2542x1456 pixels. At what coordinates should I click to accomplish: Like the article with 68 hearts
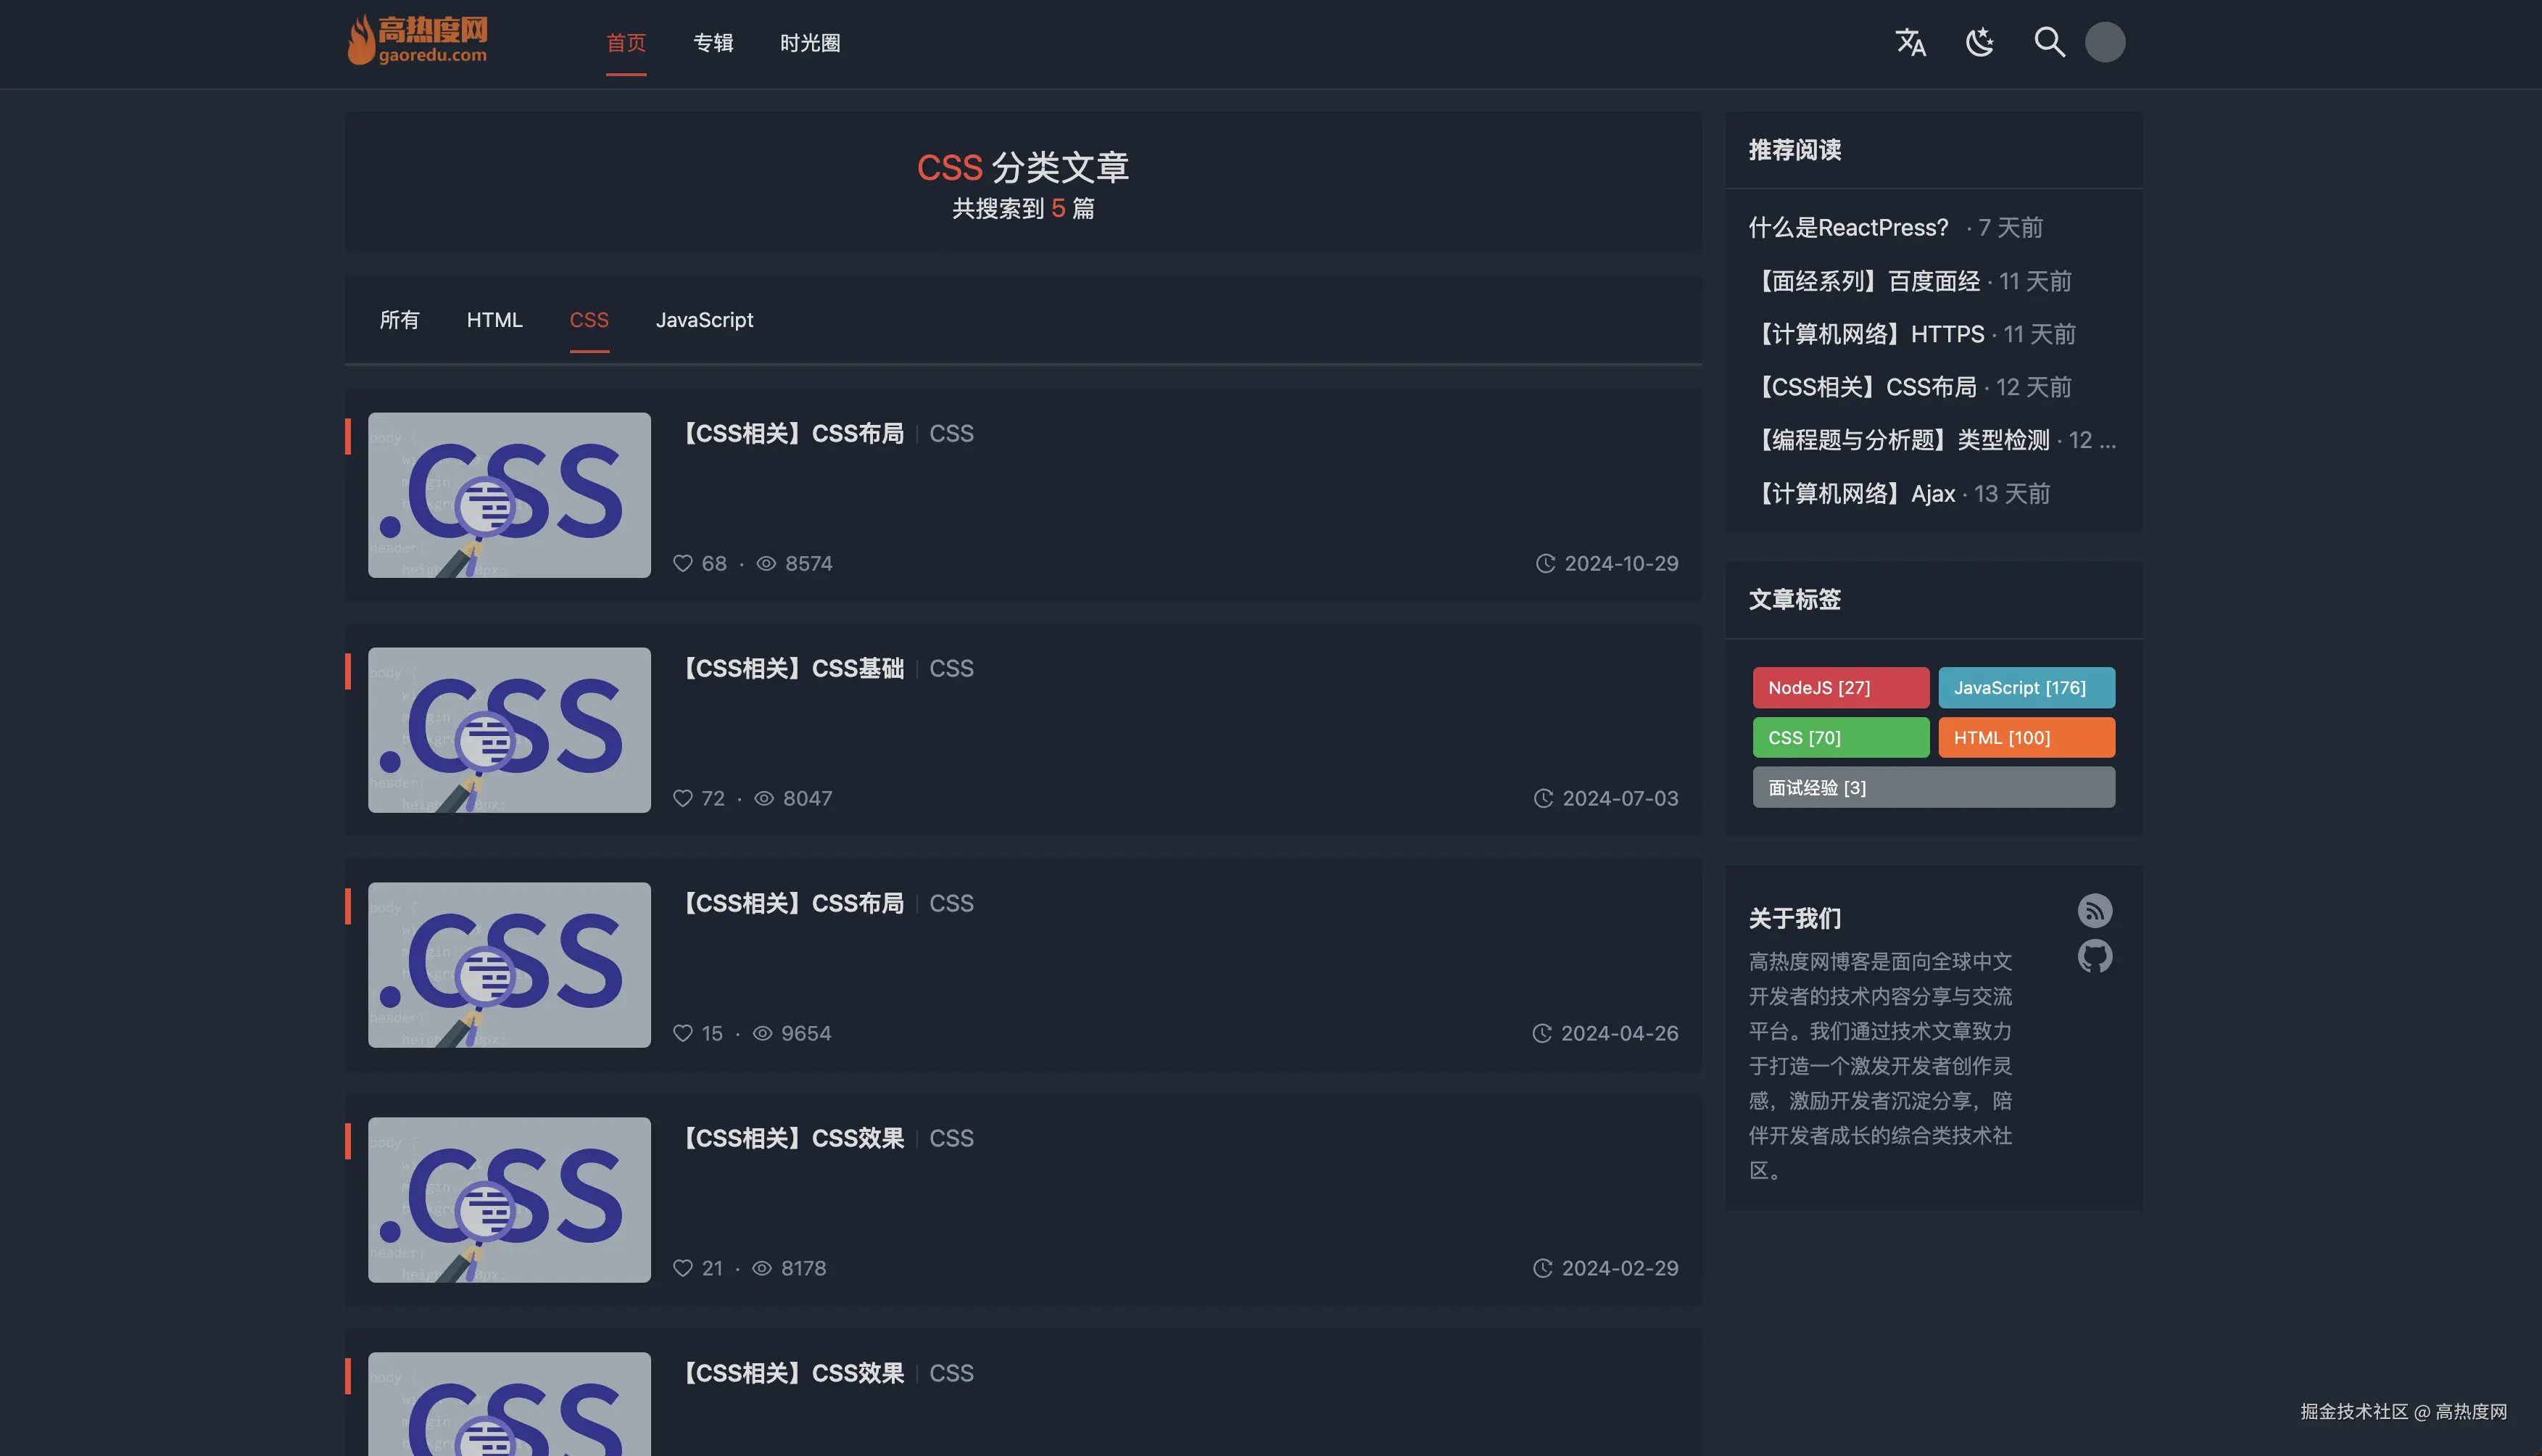pyautogui.click(x=683, y=564)
